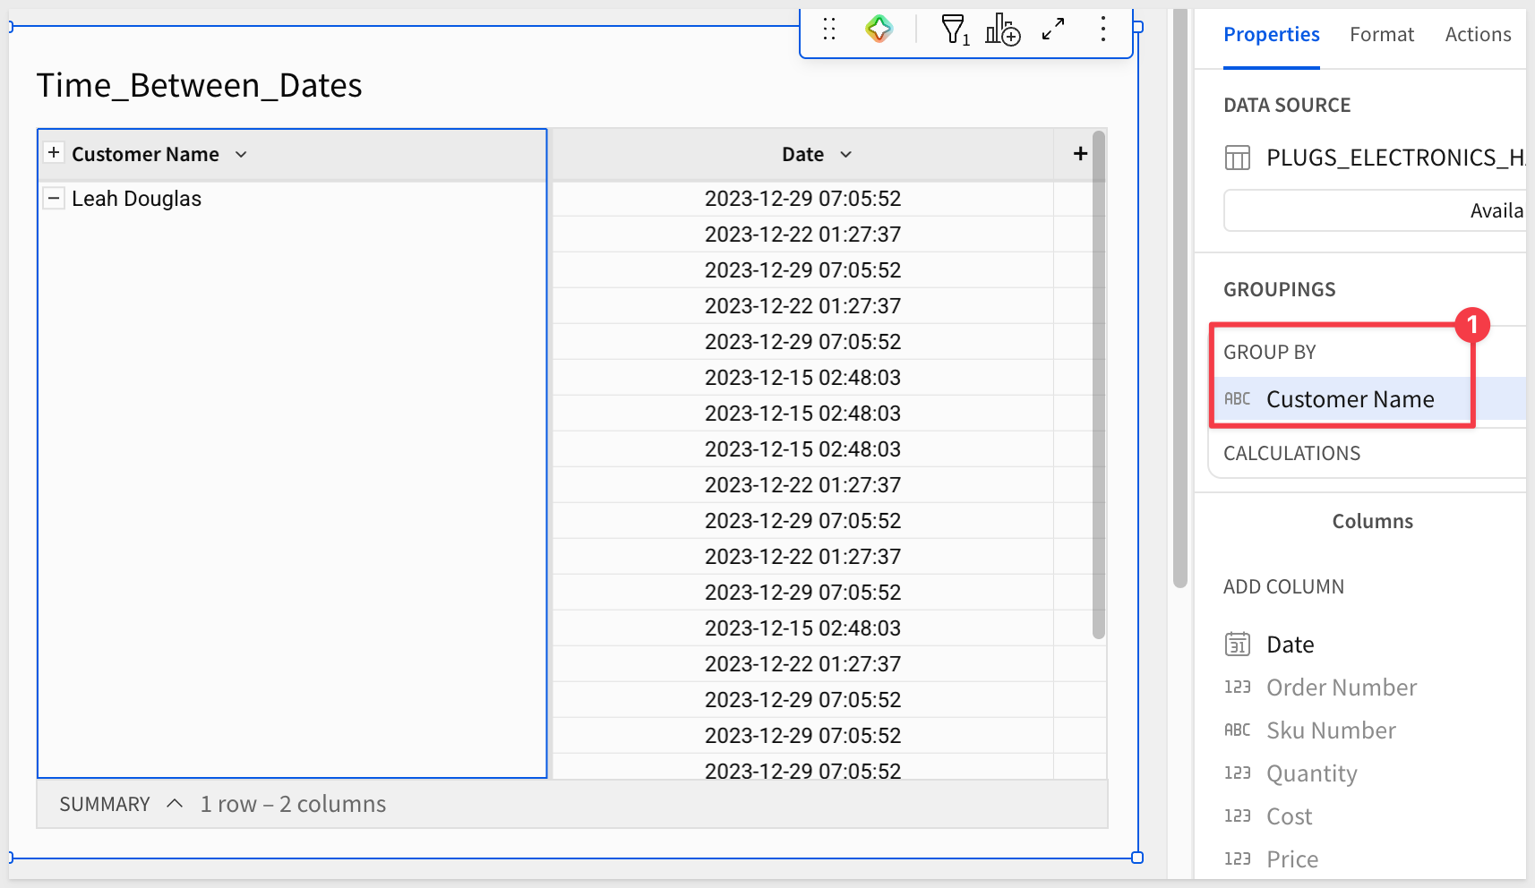Switch to the Format tab

click(x=1382, y=35)
